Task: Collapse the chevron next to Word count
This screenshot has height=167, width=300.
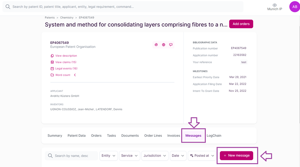Action: click(75, 75)
